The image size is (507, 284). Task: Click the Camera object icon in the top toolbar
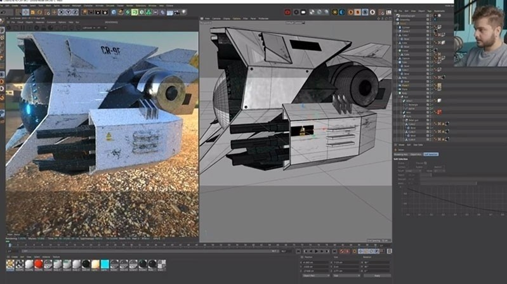pyautogui.click(x=177, y=12)
